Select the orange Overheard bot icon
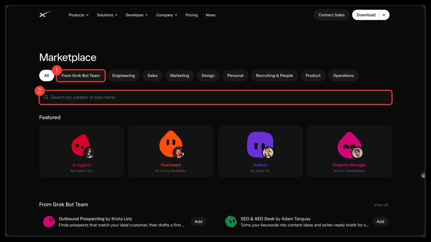 click(x=170, y=144)
